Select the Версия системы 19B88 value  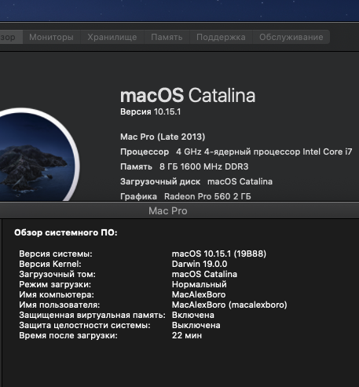219,254
